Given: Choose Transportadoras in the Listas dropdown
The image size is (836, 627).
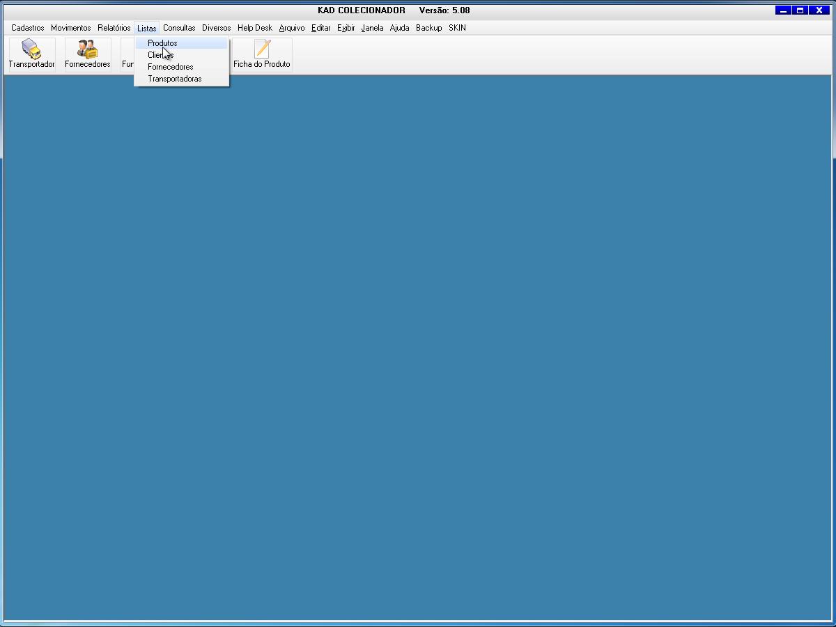Looking at the screenshot, I should click(181, 79).
